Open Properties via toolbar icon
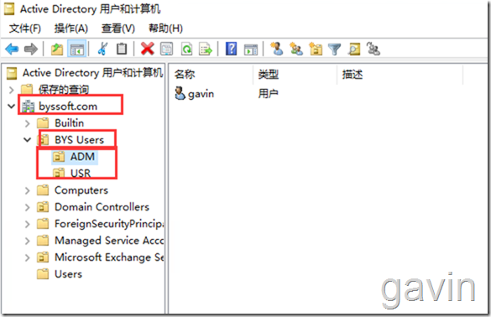This screenshot has height=317, width=491. pos(166,49)
